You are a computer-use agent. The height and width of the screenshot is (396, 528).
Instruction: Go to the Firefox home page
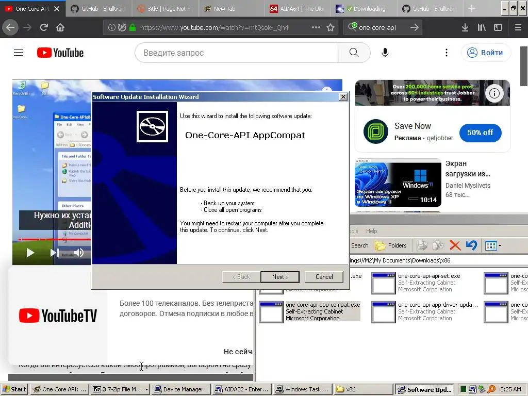pos(60,28)
